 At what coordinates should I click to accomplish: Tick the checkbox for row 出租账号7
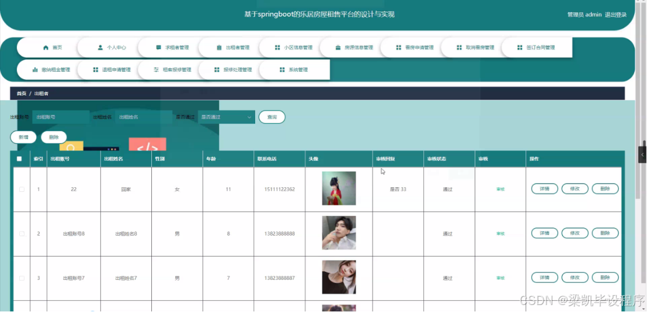pyautogui.click(x=22, y=278)
